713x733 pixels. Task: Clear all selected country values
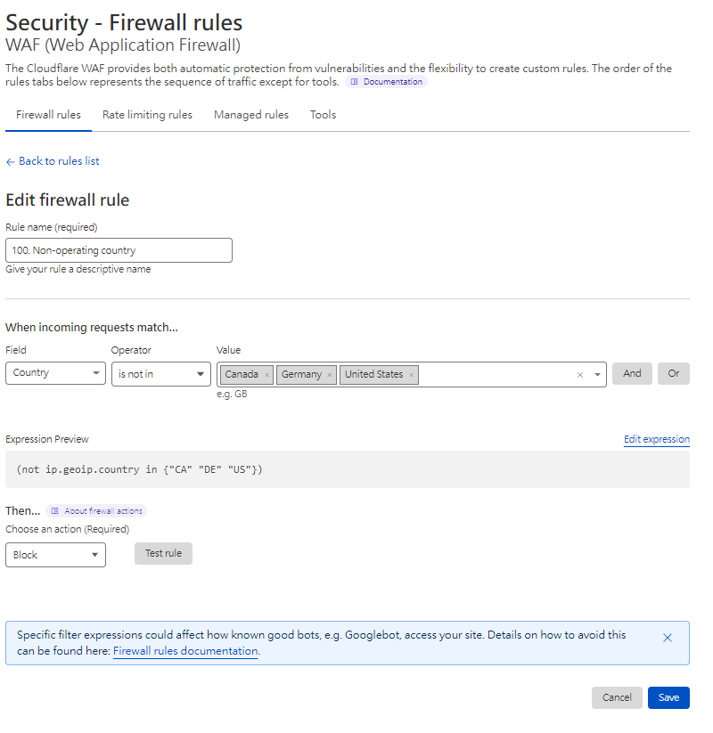pos(580,375)
